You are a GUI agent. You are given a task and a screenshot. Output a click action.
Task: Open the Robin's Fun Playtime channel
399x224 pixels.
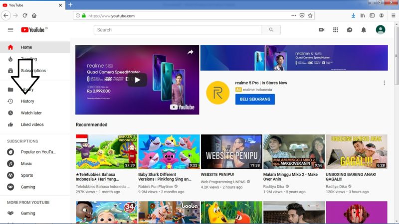[156, 186]
